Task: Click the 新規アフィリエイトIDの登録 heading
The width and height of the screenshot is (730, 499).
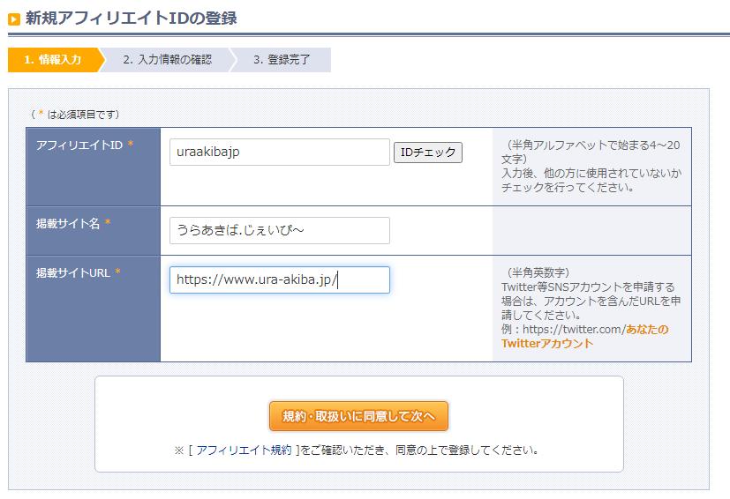Action: tap(131, 19)
